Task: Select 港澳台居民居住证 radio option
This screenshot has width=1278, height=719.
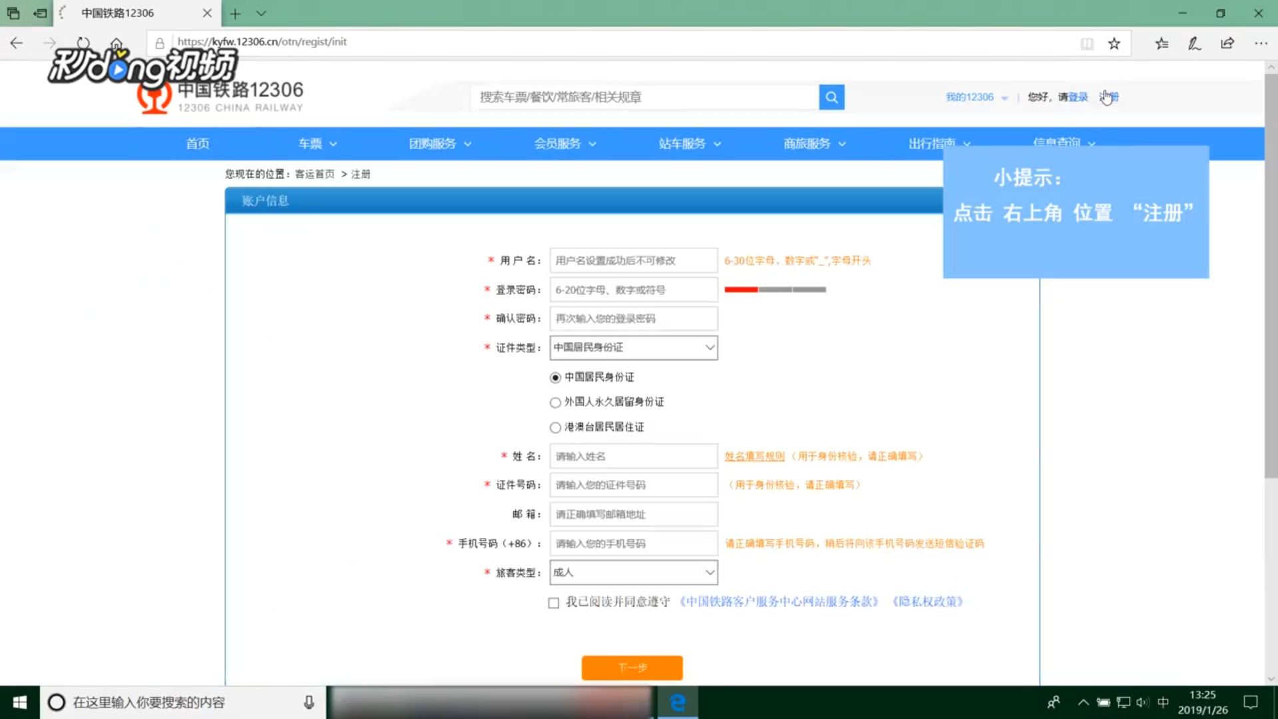Action: point(555,427)
